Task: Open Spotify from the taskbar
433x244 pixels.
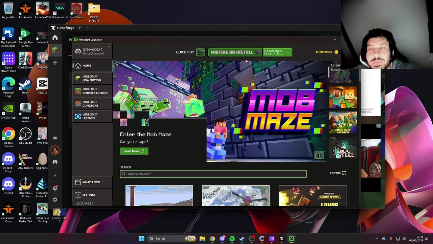Action: (232, 239)
